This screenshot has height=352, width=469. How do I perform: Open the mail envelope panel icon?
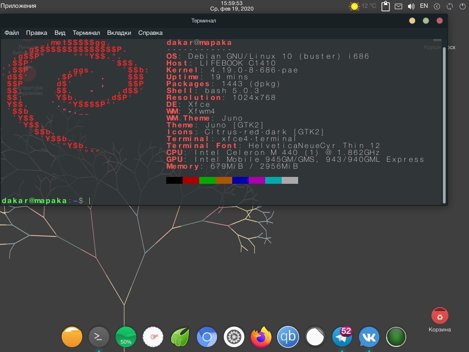(x=398, y=6)
